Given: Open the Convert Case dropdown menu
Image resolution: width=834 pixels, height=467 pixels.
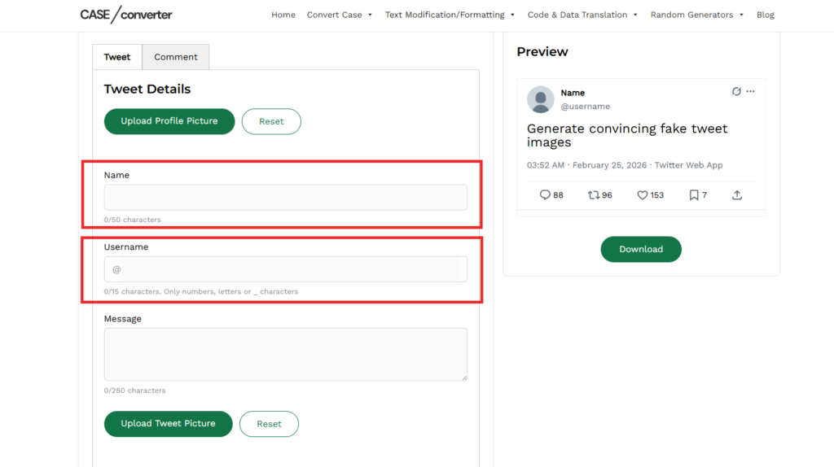Looking at the screenshot, I should pos(340,15).
